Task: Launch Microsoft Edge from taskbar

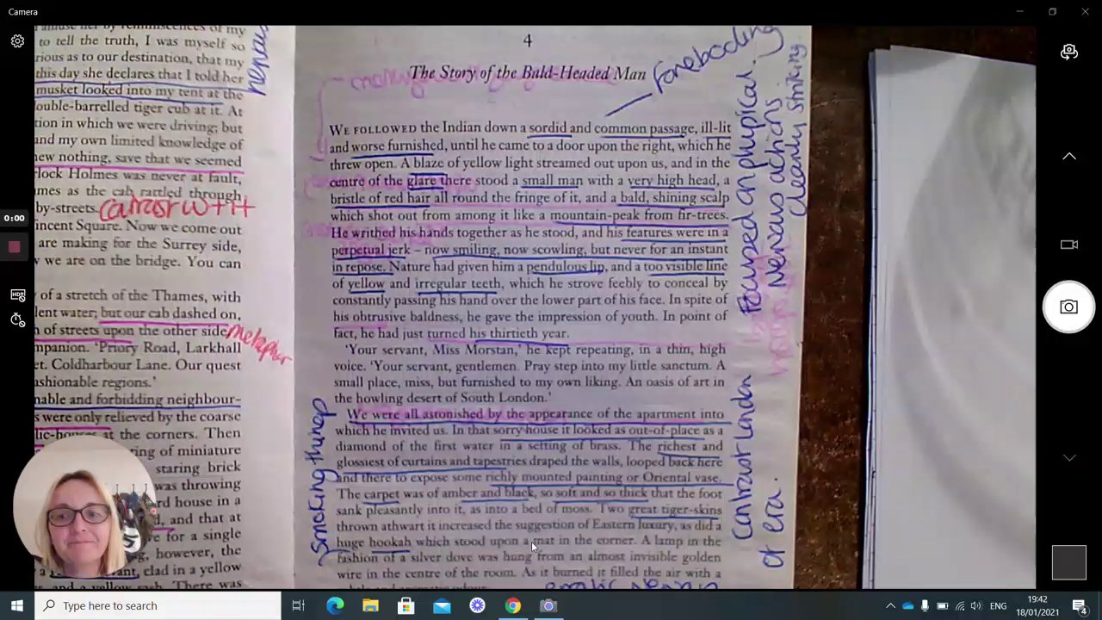Action: tap(335, 605)
